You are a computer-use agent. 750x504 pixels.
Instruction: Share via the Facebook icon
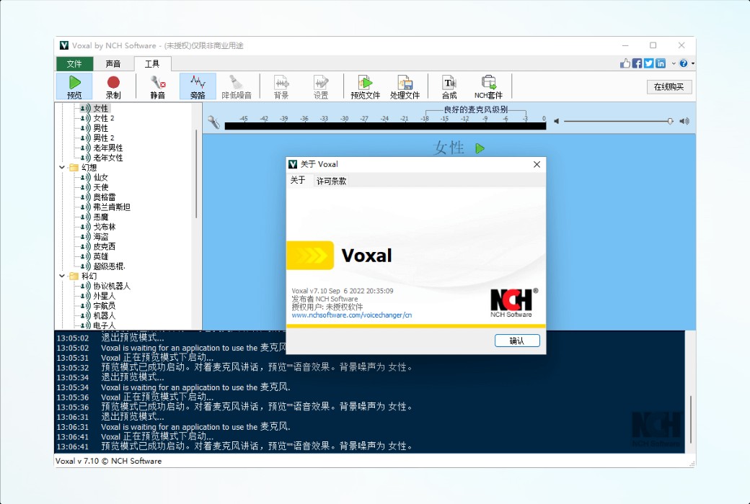[x=637, y=63]
